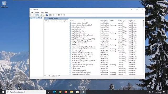Viewport: 168px width, 94px height.
Task: Open File Explorer from the taskbar
Action: point(72,92)
